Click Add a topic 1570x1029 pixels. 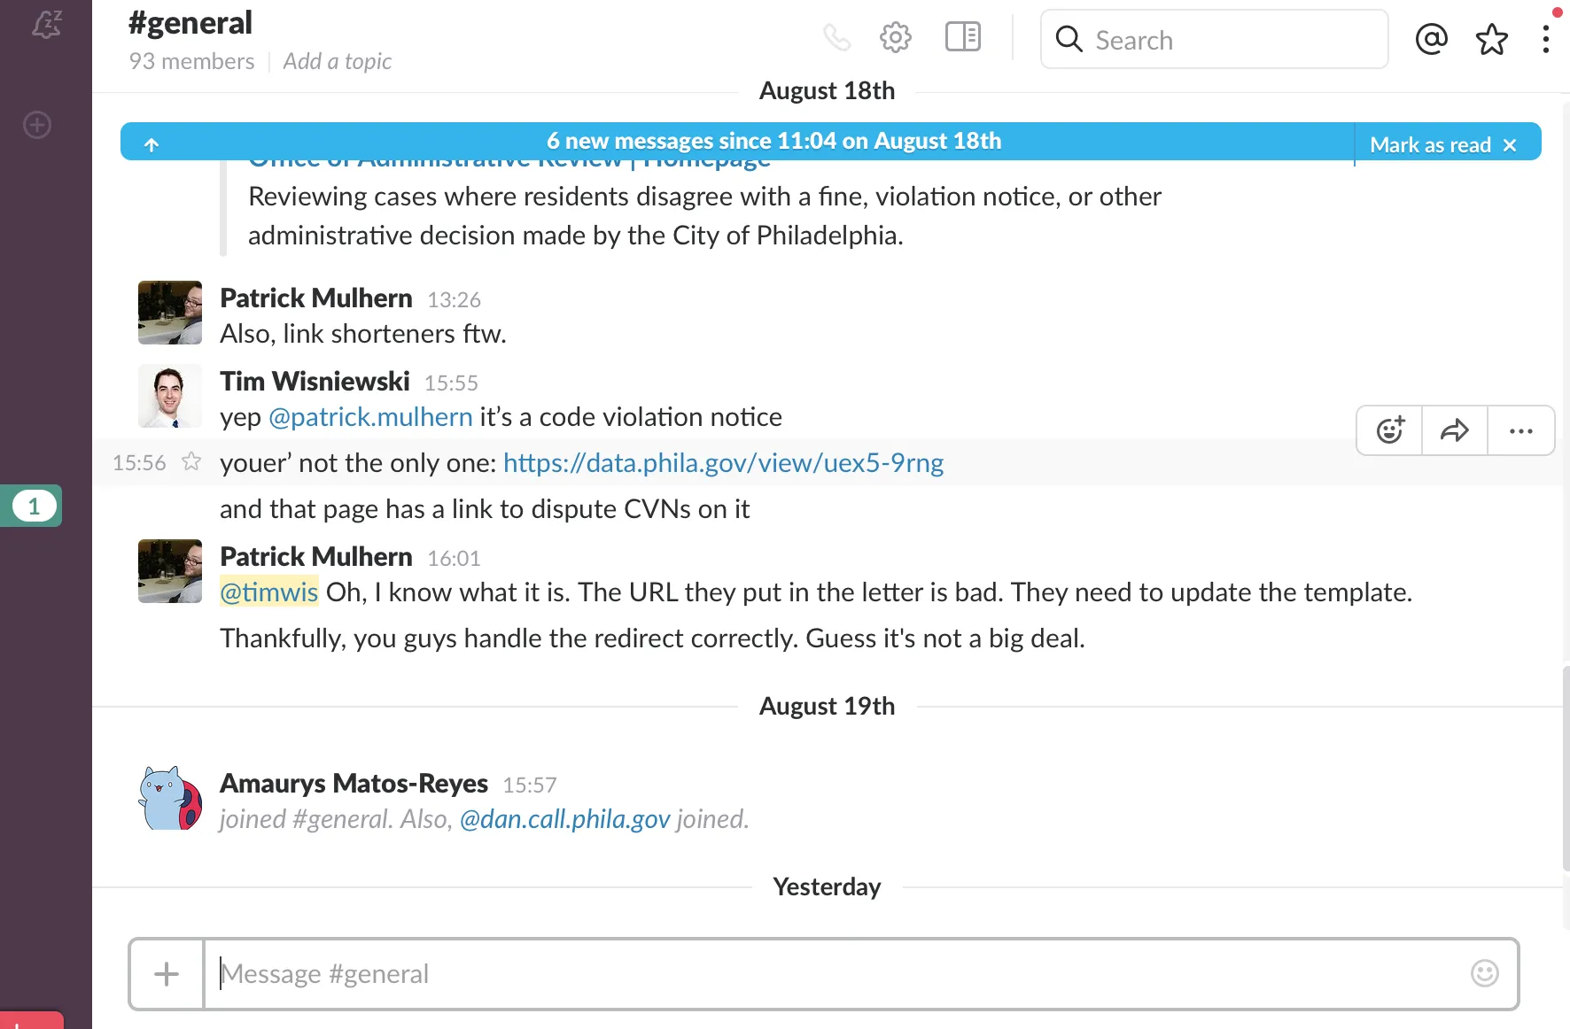[x=337, y=61]
